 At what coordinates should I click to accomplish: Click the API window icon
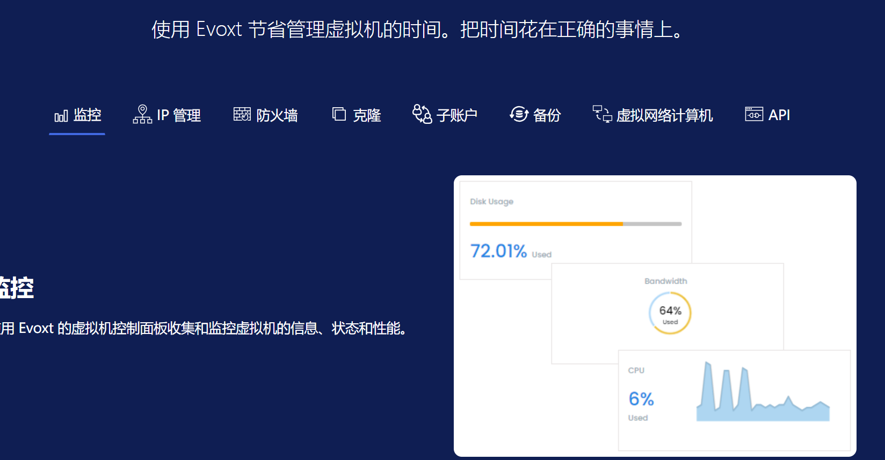pyautogui.click(x=754, y=114)
